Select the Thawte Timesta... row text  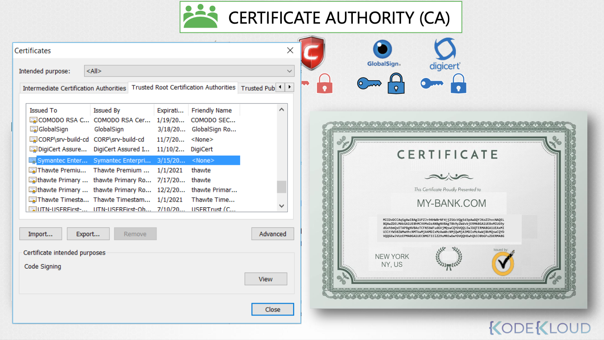tap(62, 200)
